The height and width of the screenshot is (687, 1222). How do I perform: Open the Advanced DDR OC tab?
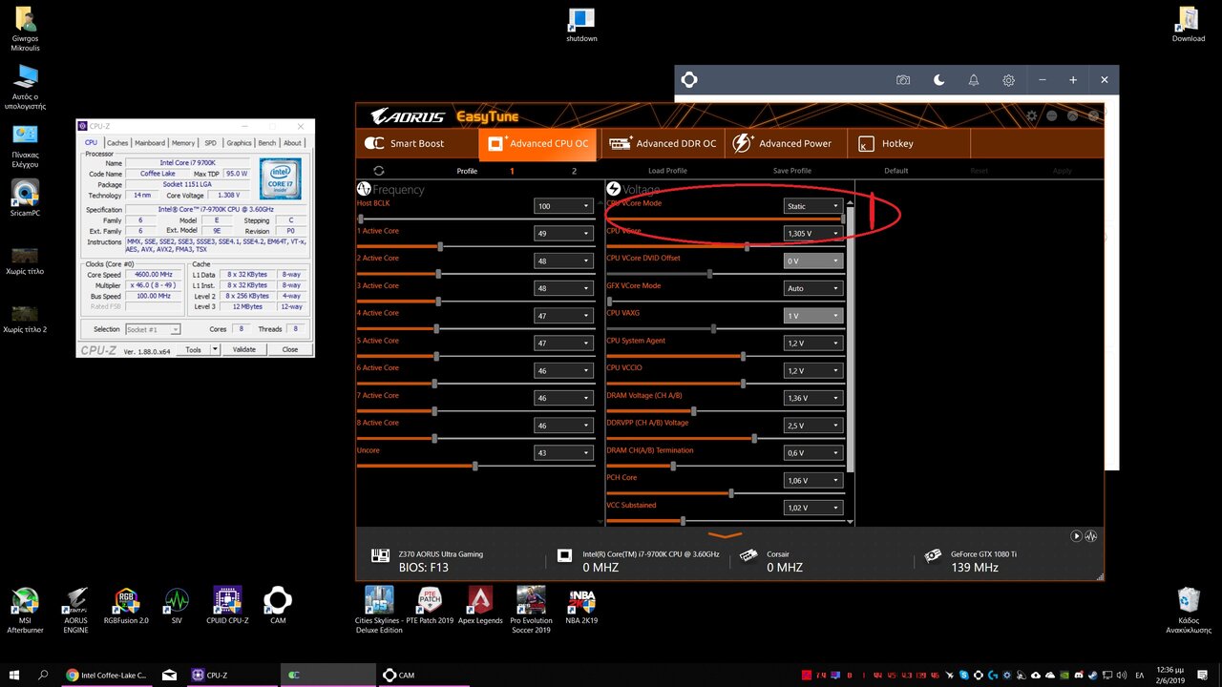click(x=663, y=143)
